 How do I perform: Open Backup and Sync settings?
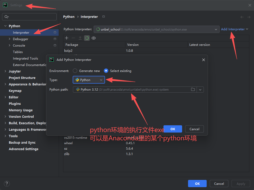pos(22,142)
